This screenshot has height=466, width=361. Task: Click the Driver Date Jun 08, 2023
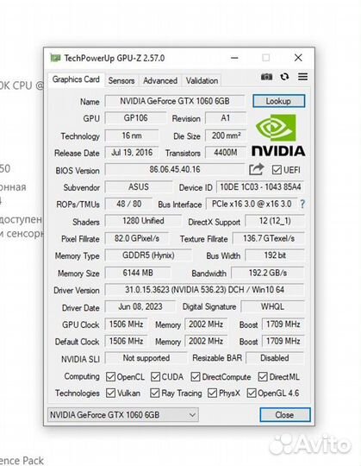(x=140, y=306)
